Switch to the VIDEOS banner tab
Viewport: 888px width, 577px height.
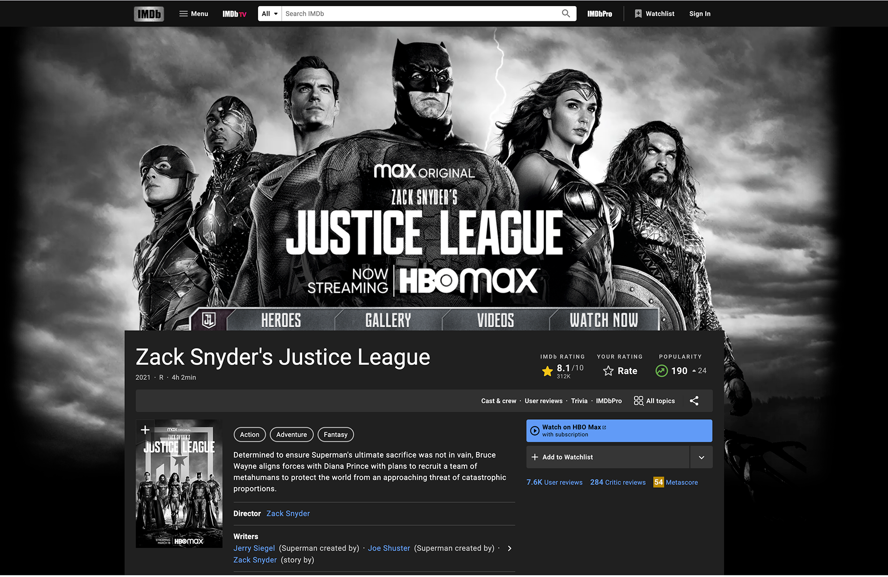495,320
